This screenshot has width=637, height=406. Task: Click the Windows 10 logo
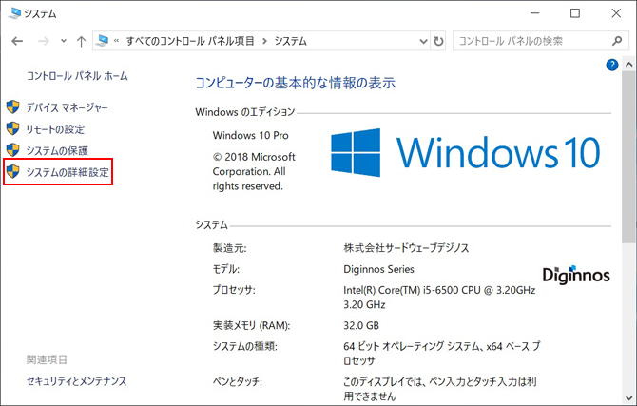(x=466, y=152)
